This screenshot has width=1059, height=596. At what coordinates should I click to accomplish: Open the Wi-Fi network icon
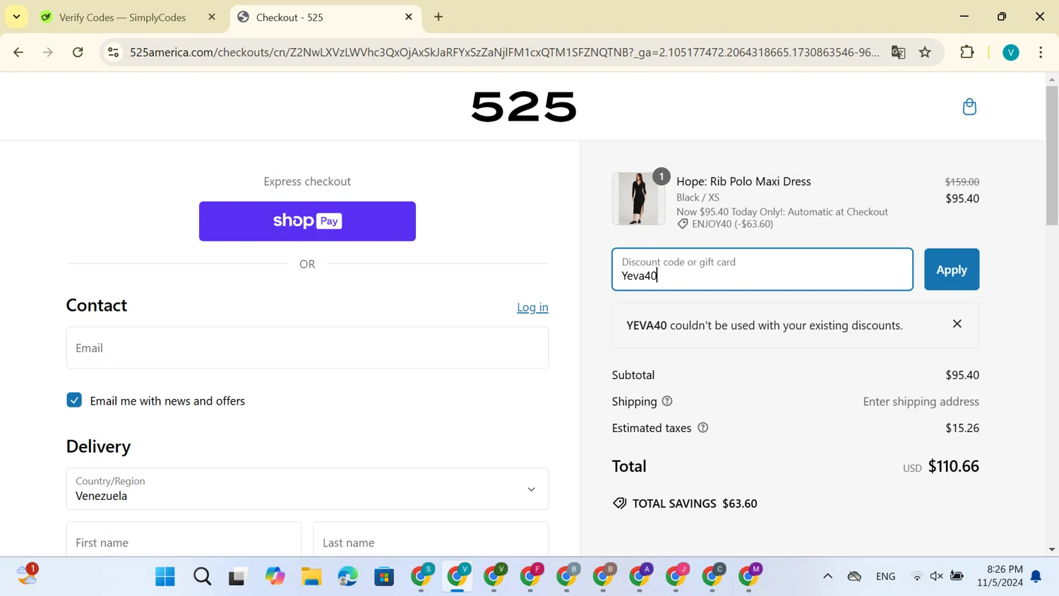[x=917, y=577]
